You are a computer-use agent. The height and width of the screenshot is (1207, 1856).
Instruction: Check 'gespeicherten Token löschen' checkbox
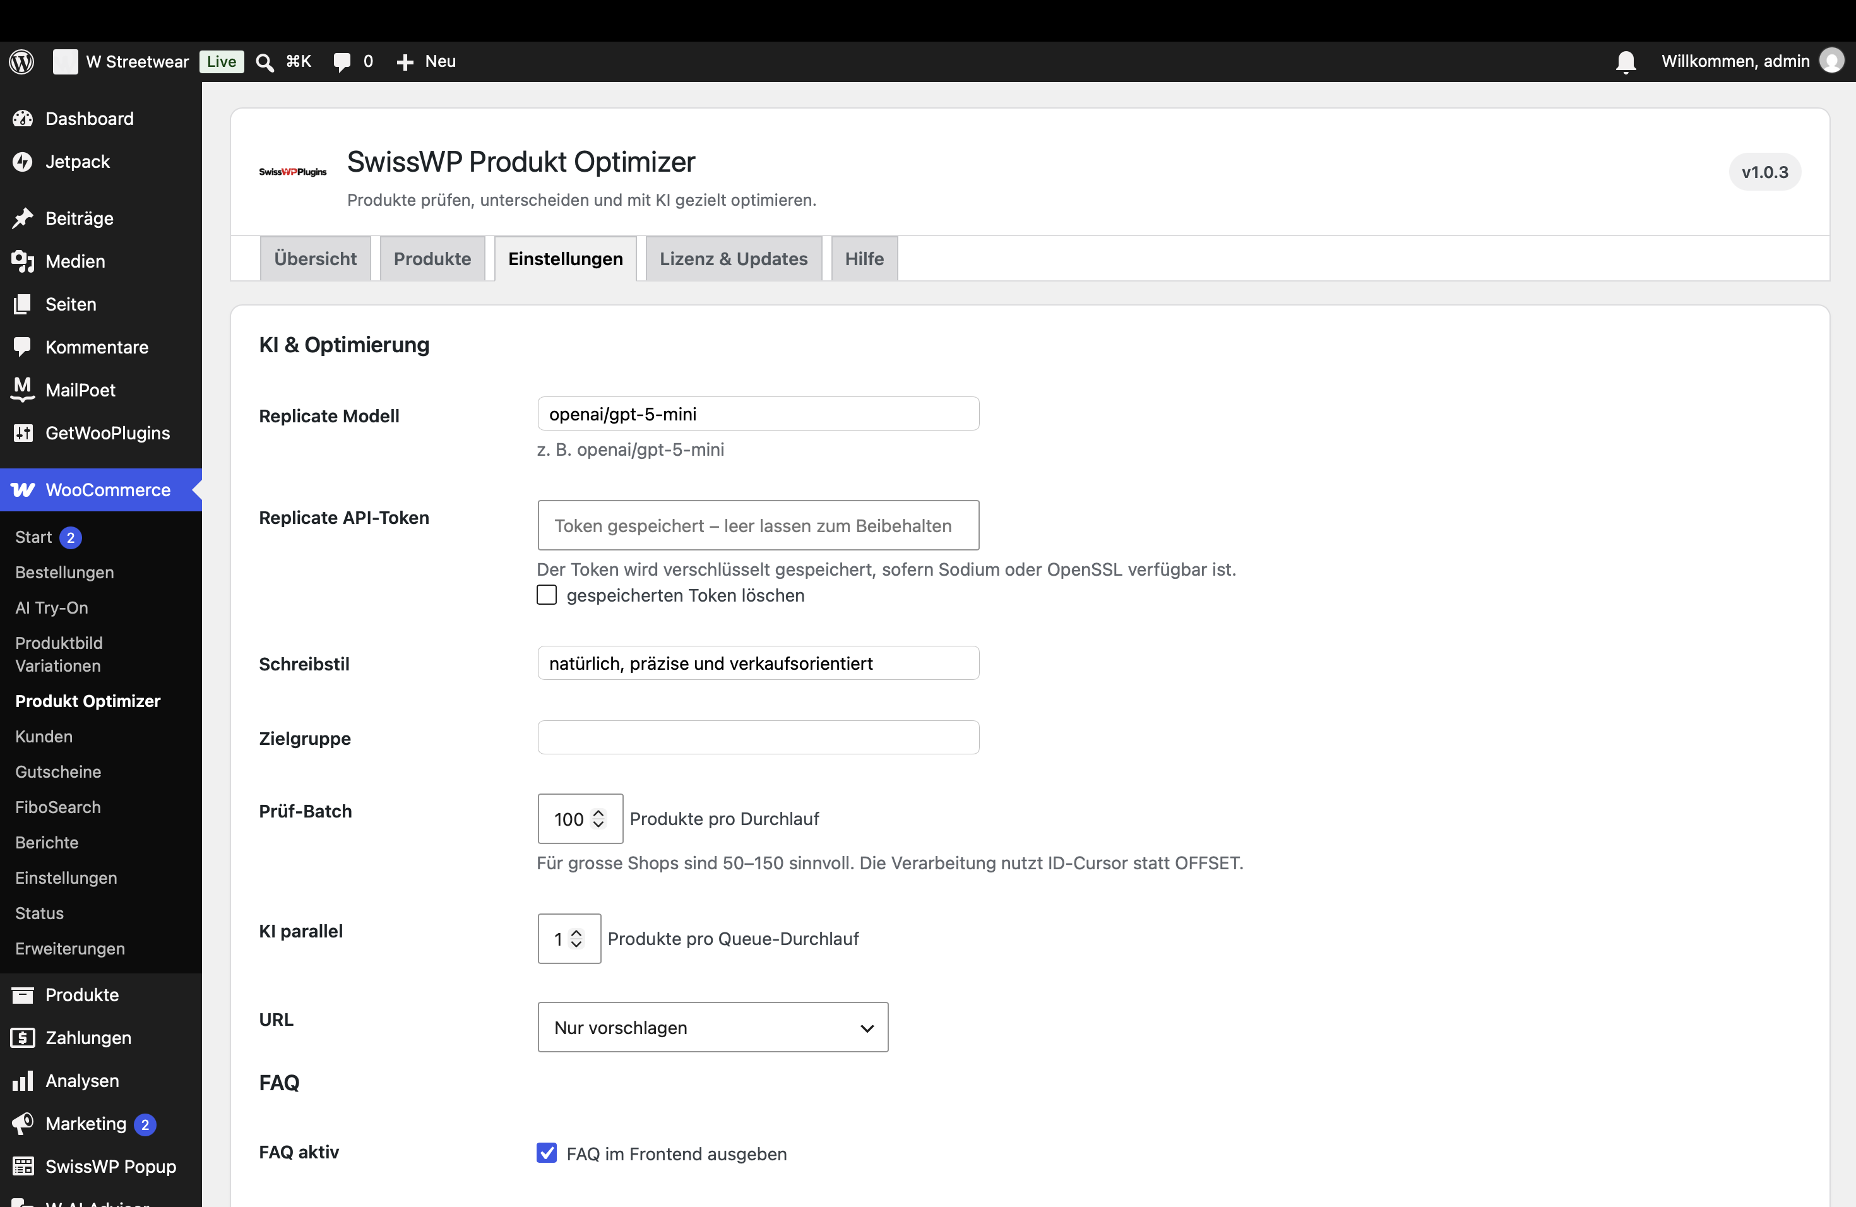(x=547, y=595)
